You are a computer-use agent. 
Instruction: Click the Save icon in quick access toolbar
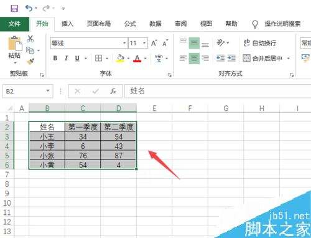pyautogui.click(x=14, y=9)
